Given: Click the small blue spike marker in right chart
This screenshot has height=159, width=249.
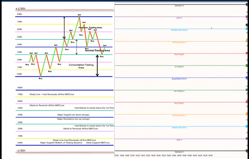Looking at the screenshot, I should point(212,28).
